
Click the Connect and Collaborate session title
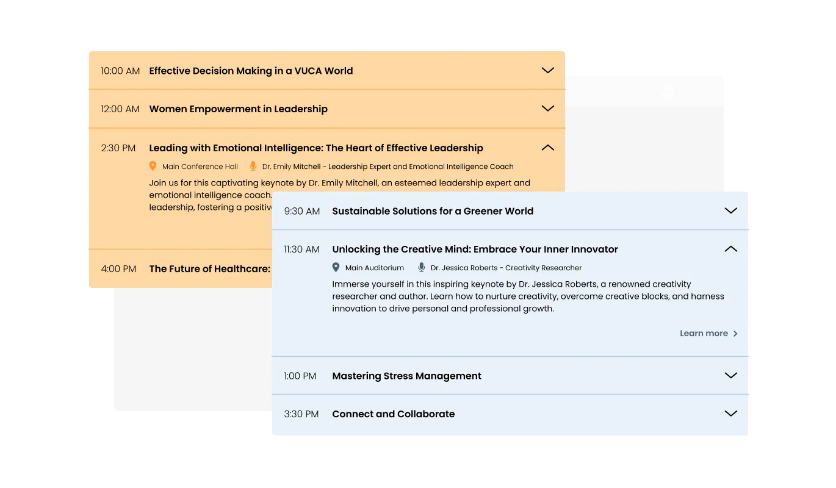[x=393, y=414]
